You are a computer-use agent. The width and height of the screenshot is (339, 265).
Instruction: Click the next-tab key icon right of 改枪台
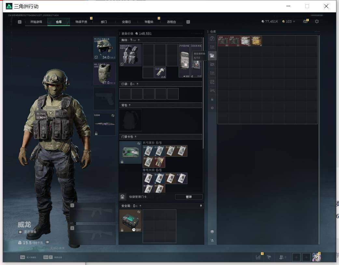pyautogui.click(x=188, y=22)
